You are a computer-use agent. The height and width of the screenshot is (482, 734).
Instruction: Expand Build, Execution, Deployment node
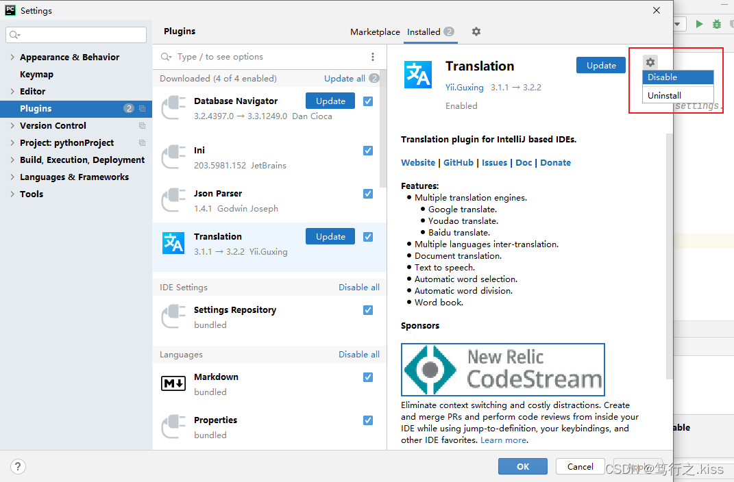tap(12, 160)
